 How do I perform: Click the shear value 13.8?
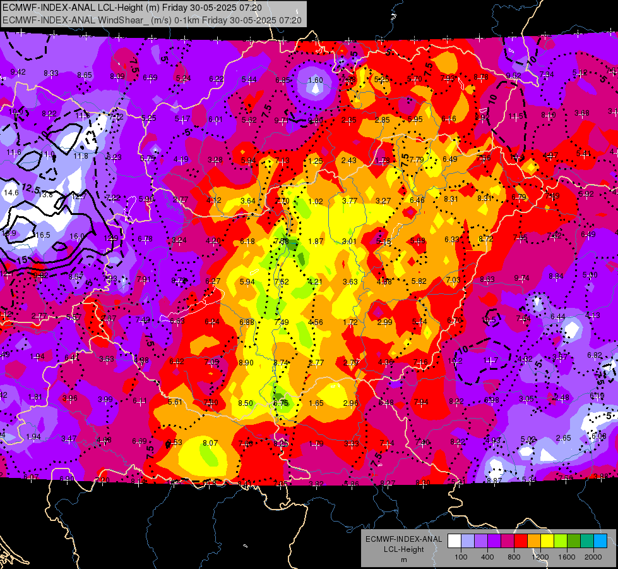[45, 194]
